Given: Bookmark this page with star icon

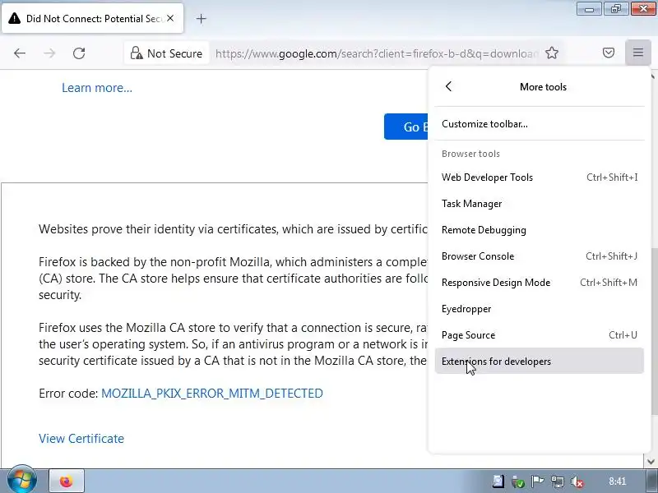Looking at the screenshot, I should [x=552, y=53].
